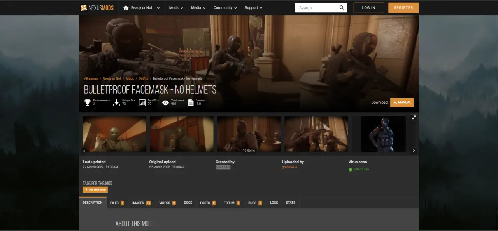
Task: Go to Outfits breadcrumb link
Action: [143, 79]
